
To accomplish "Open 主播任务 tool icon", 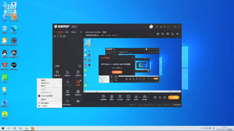I will coord(78,73).
